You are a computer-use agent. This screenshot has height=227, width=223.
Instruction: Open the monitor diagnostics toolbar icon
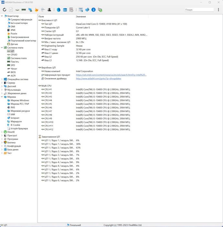tap(43, 10)
